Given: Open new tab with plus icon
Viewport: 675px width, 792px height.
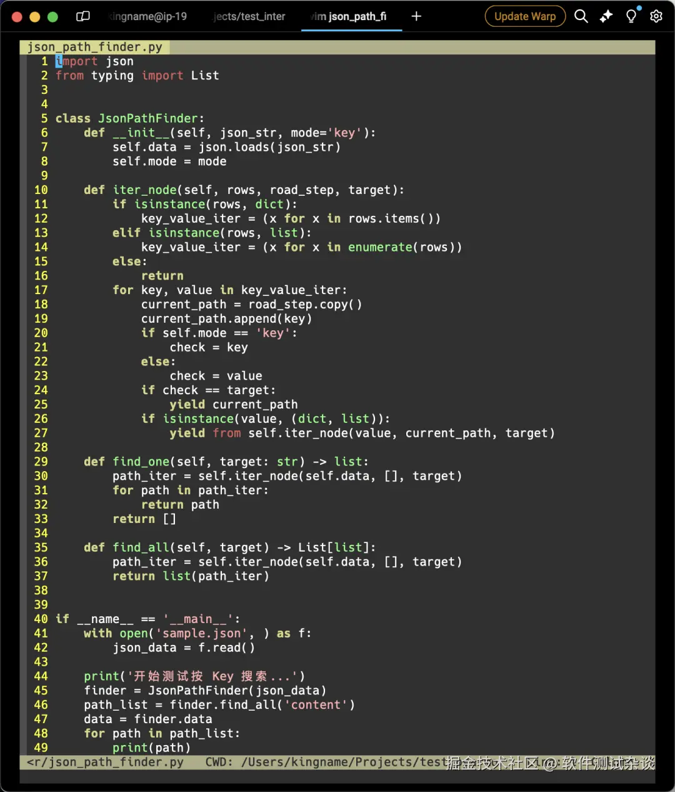Looking at the screenshot, I should (416, 16).
